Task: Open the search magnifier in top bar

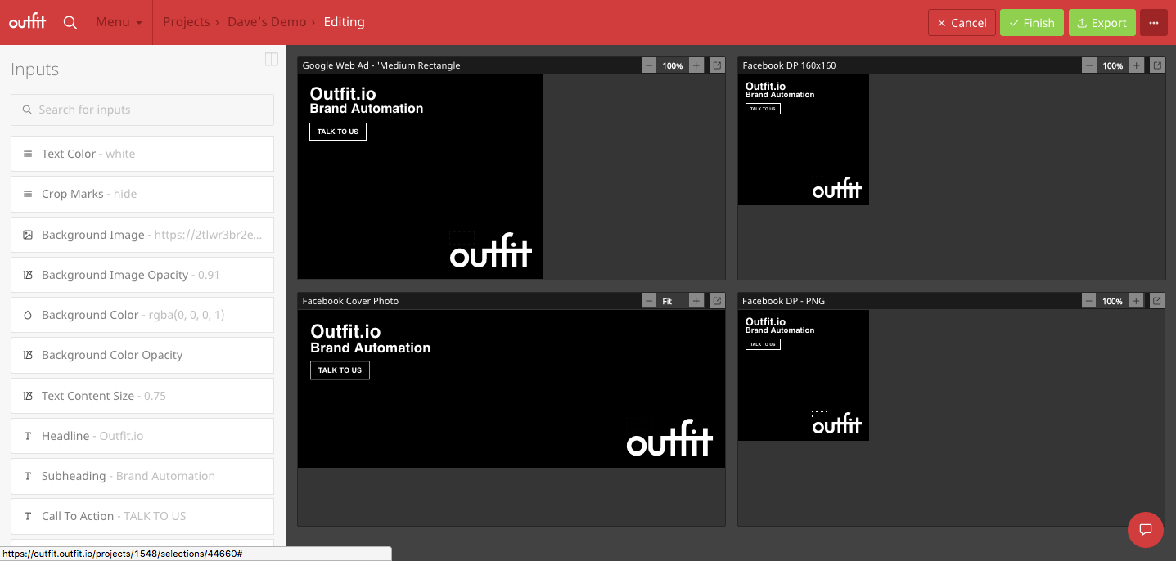Action: click(x=70, y=22)
